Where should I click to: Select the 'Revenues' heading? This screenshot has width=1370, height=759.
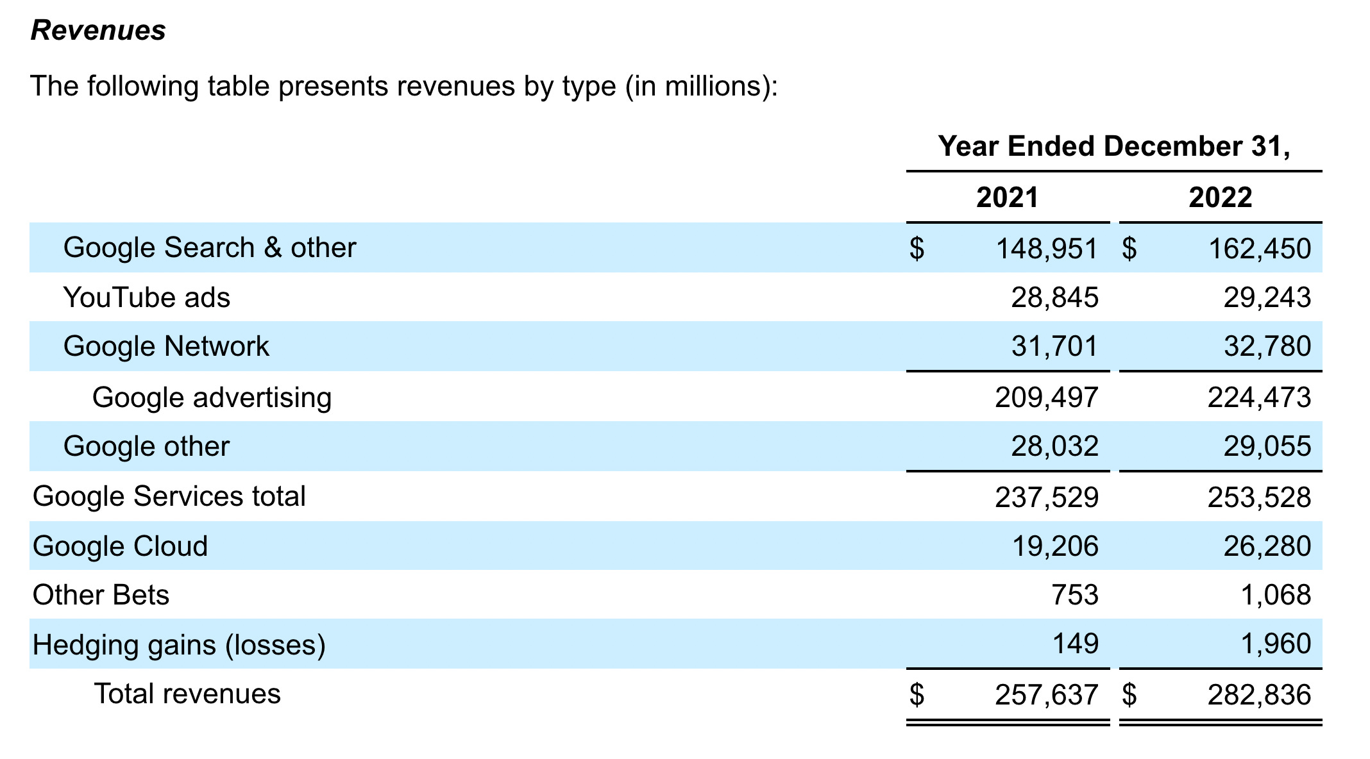click(98, 30)
